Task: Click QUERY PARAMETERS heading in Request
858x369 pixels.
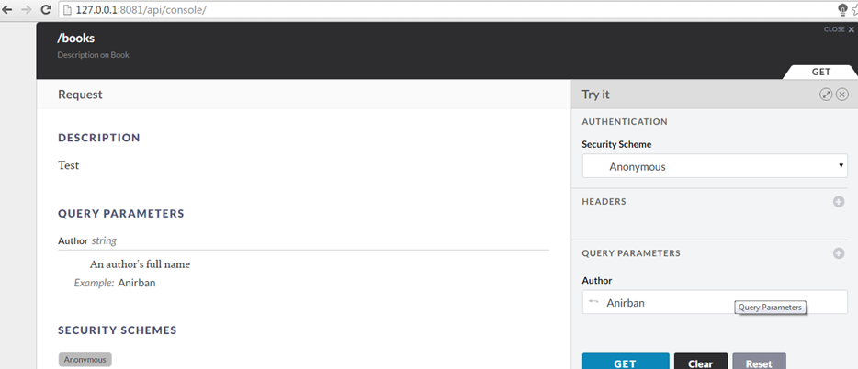Action: (x=121, y=213)
